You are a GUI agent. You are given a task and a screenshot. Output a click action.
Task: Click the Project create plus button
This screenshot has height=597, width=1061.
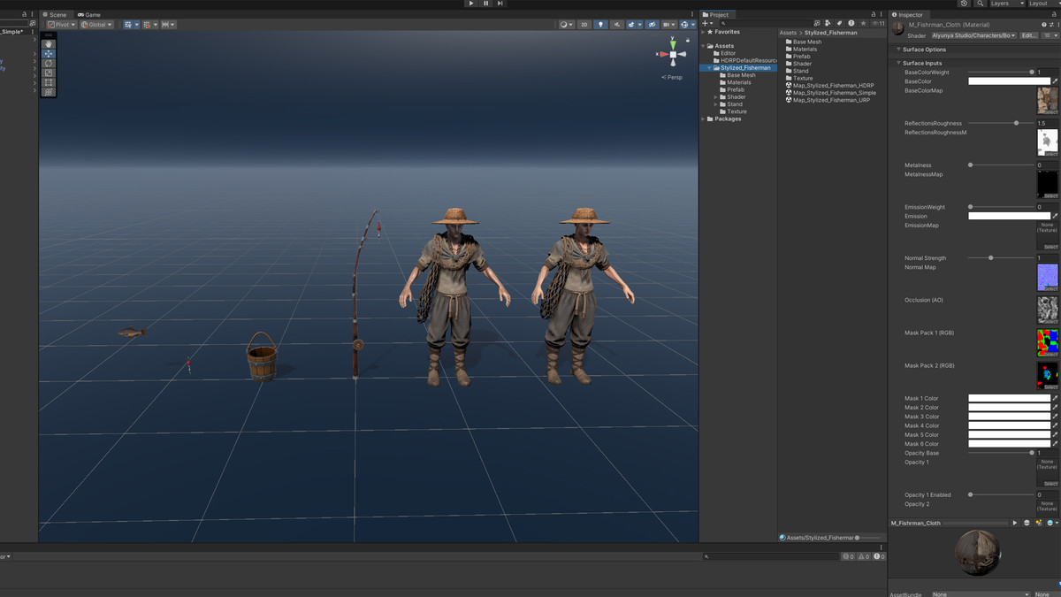click(x=706, y=23)
